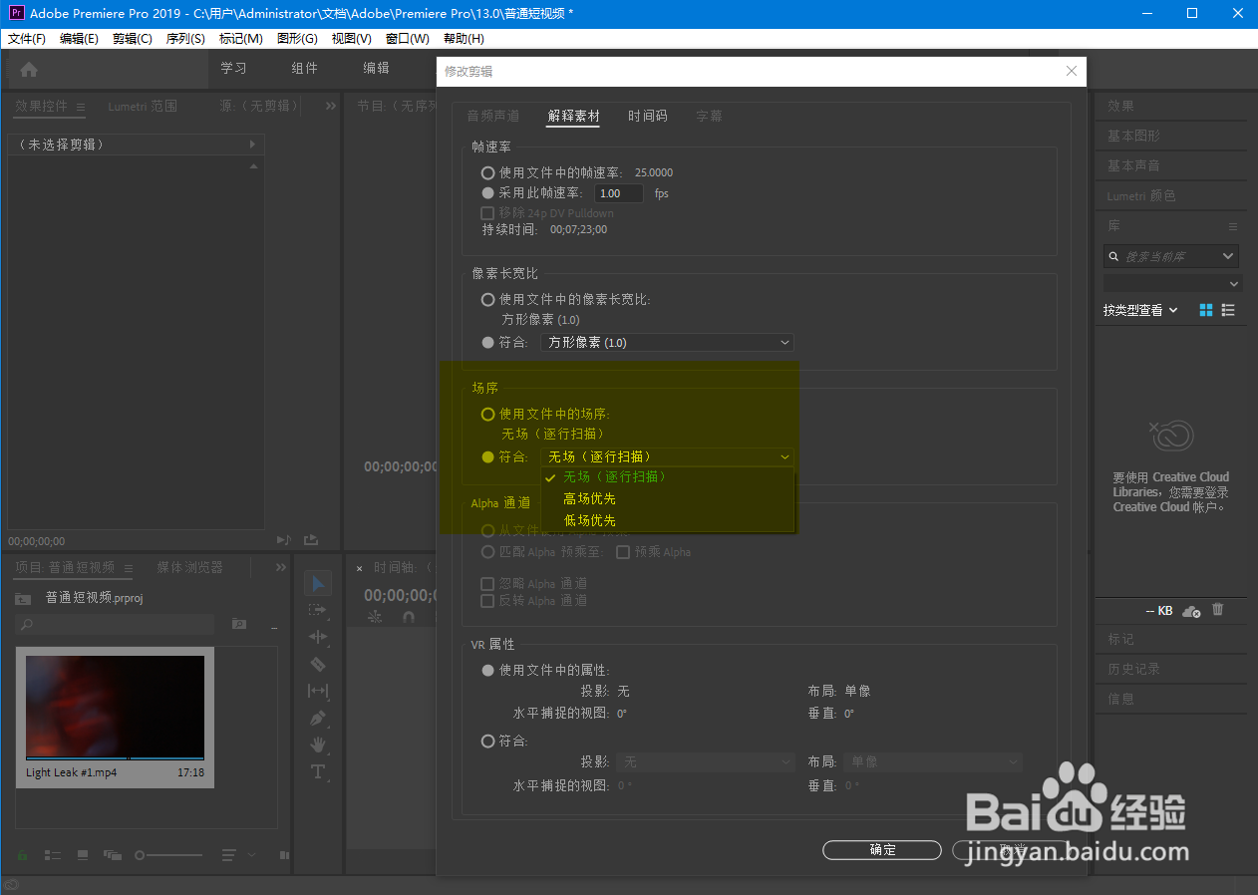Select 'Use field order from file' radio
This screenshot has width=1258, height=895.
pos(487,414)
